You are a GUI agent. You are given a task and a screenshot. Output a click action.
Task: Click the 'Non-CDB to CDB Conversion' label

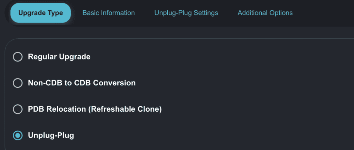click(x=82, y=83)
